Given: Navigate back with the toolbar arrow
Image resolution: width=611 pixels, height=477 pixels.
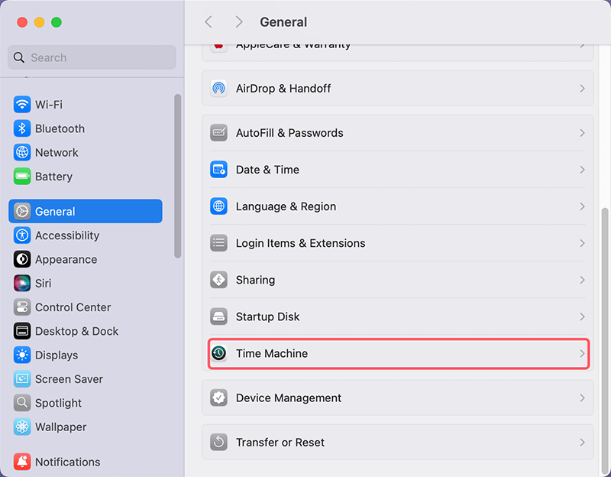Looking at the screenshot, I should [209, 22].
